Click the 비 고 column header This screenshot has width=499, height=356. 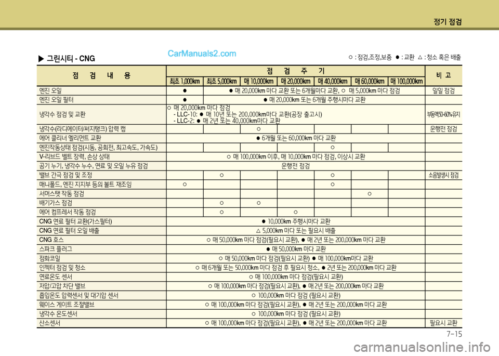click(443, 76)
